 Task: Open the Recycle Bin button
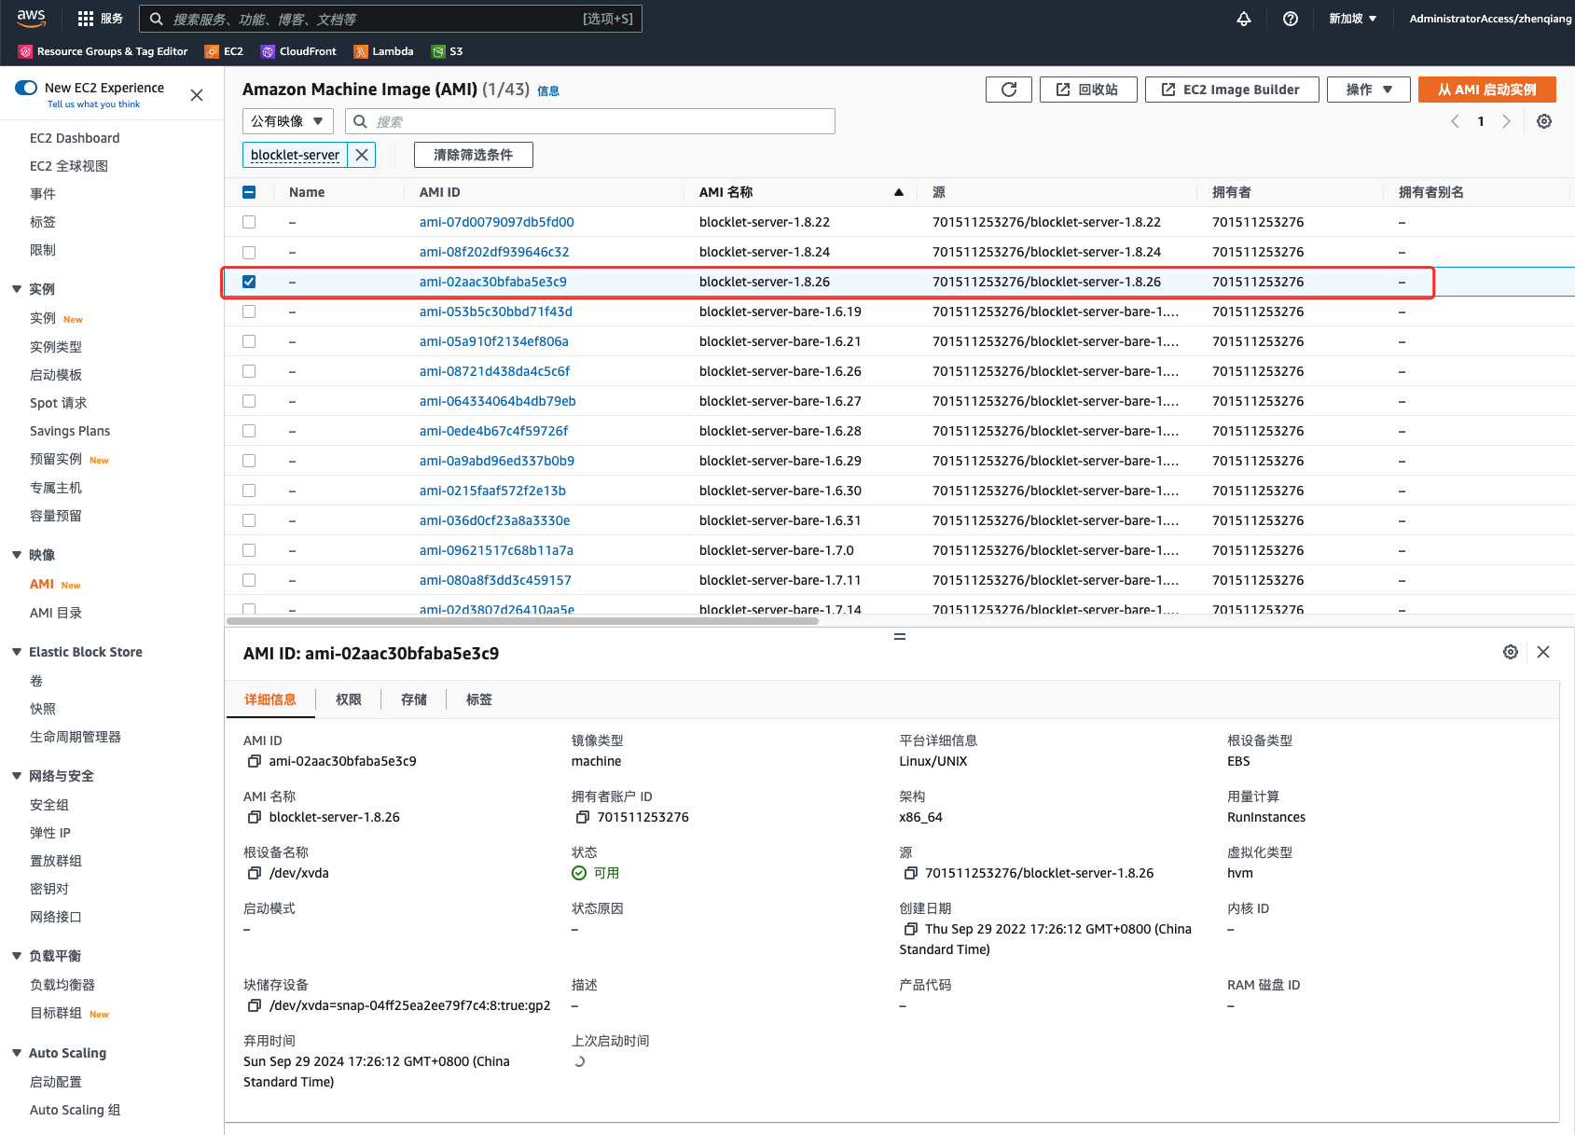[x=1088, y=90]
